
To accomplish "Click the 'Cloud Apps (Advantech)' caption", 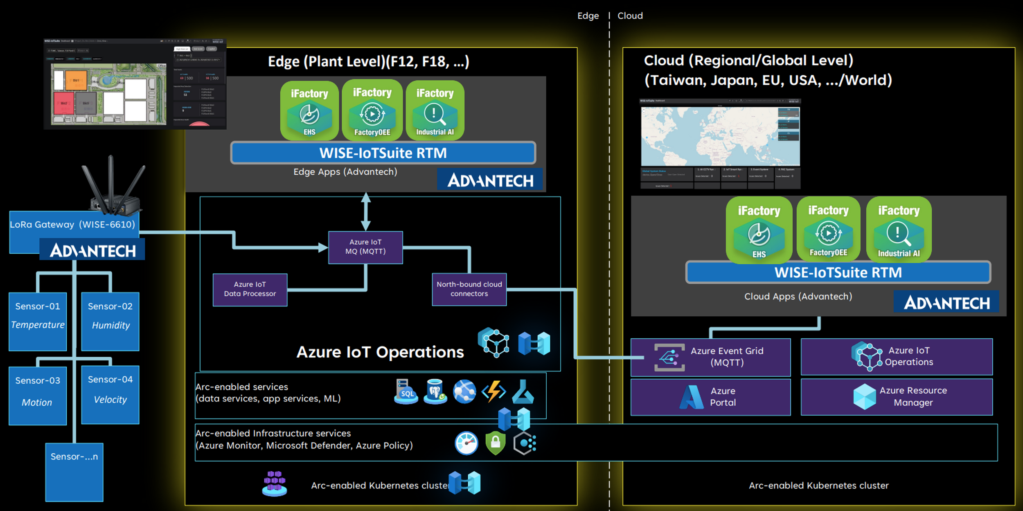I will coord(798,297).
